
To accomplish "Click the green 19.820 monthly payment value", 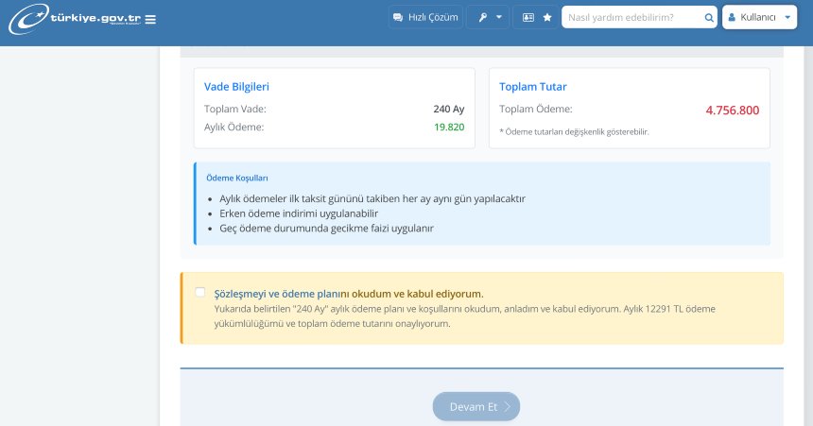I will (x=449, y=127).
